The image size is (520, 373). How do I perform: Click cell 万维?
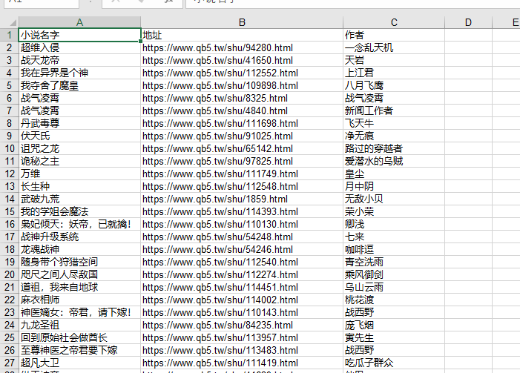[80, 174]
